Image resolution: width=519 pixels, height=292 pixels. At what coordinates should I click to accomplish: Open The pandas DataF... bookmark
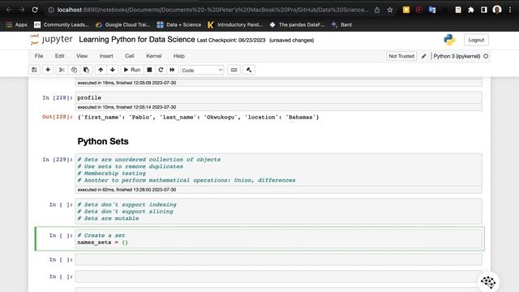pyautogui.click(x=297, y=24)
